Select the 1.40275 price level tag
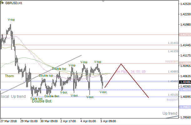The width and height of the screenshot is (191, 125). (184, 90)
